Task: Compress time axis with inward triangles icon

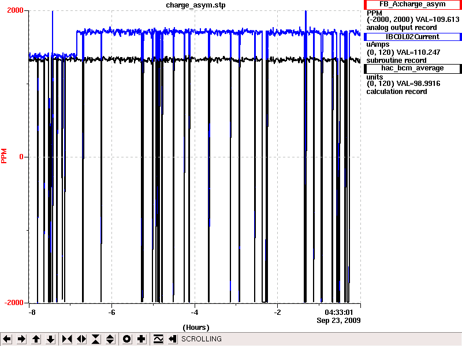Action: coord(67,339)
